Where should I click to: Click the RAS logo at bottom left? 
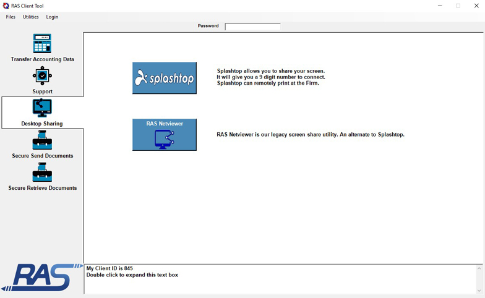click(41, 278)
